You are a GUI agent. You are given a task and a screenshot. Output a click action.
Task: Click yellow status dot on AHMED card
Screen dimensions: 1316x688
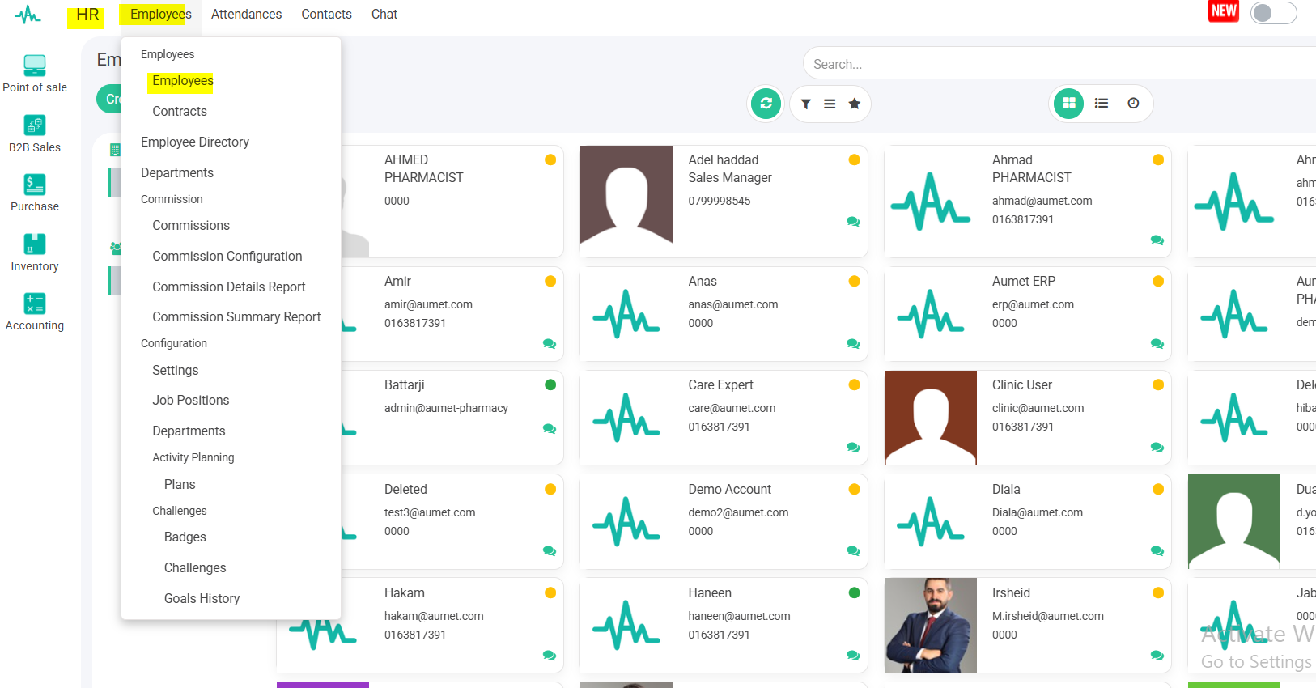[x=550, y=160]
